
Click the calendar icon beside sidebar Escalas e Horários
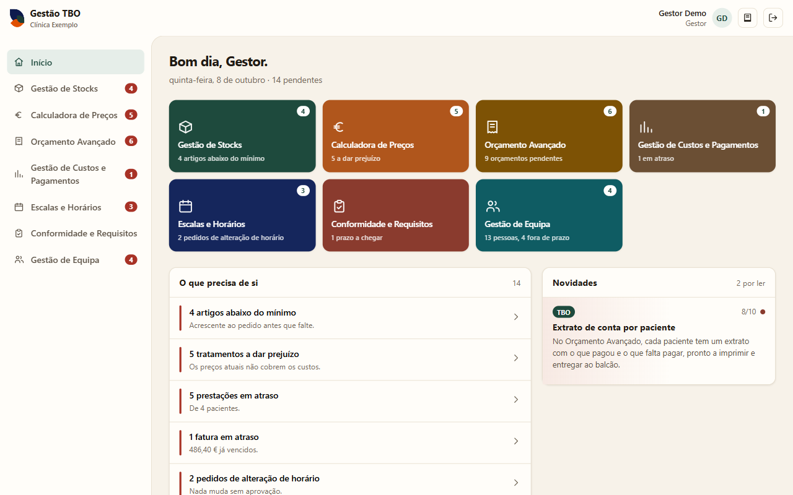[x=19, y=207]
